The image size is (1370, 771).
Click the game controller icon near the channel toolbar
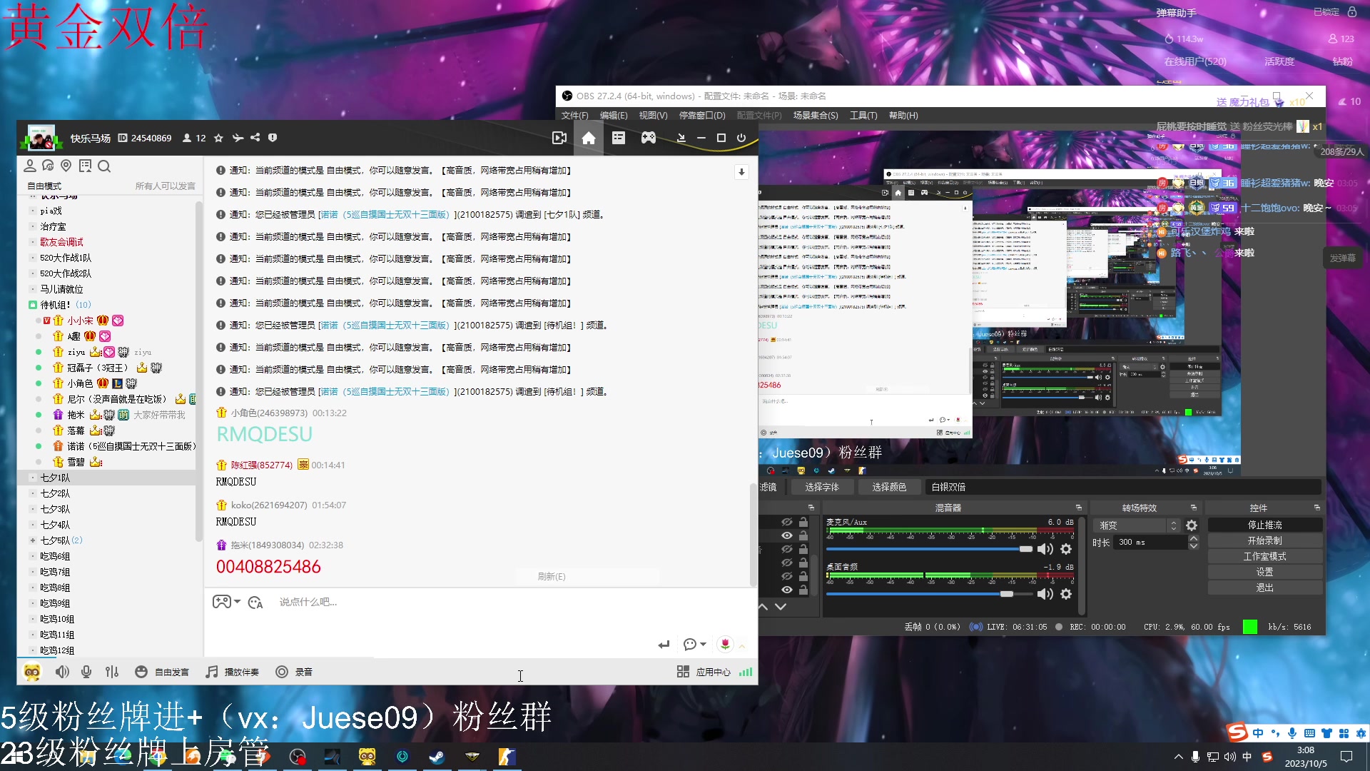pos(648,138)
